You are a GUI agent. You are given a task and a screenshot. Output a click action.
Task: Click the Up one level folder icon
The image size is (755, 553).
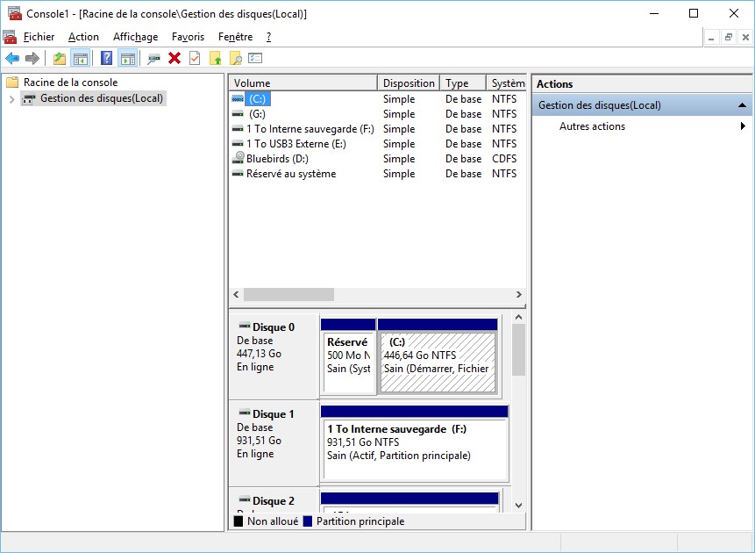[x=60, y=59]
